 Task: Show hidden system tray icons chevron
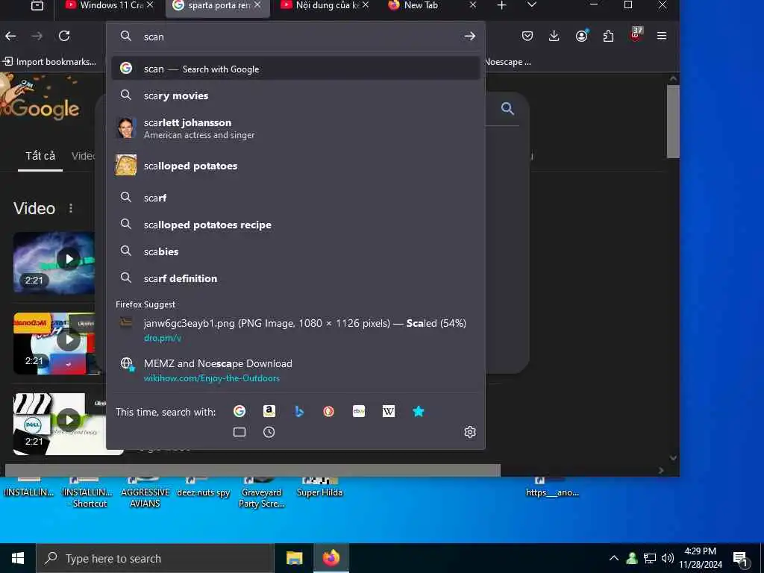coord(614,558)
